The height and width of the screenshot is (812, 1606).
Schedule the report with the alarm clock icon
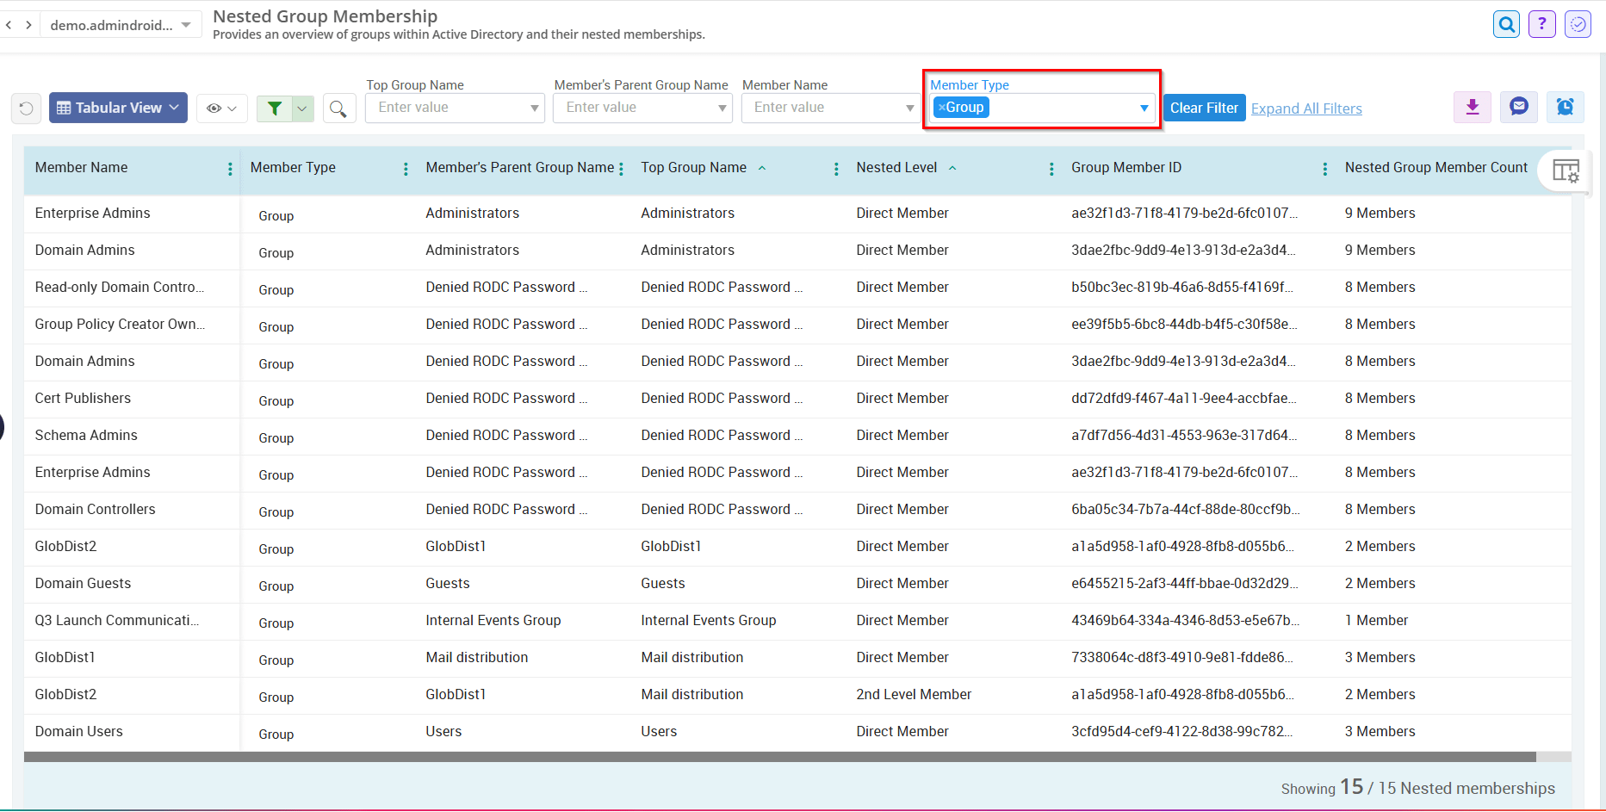click(1565, 107)
